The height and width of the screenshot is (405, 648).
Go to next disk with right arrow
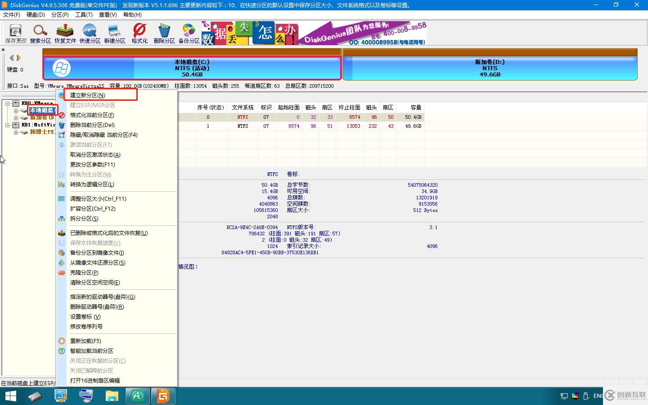[x=18, y=58]
